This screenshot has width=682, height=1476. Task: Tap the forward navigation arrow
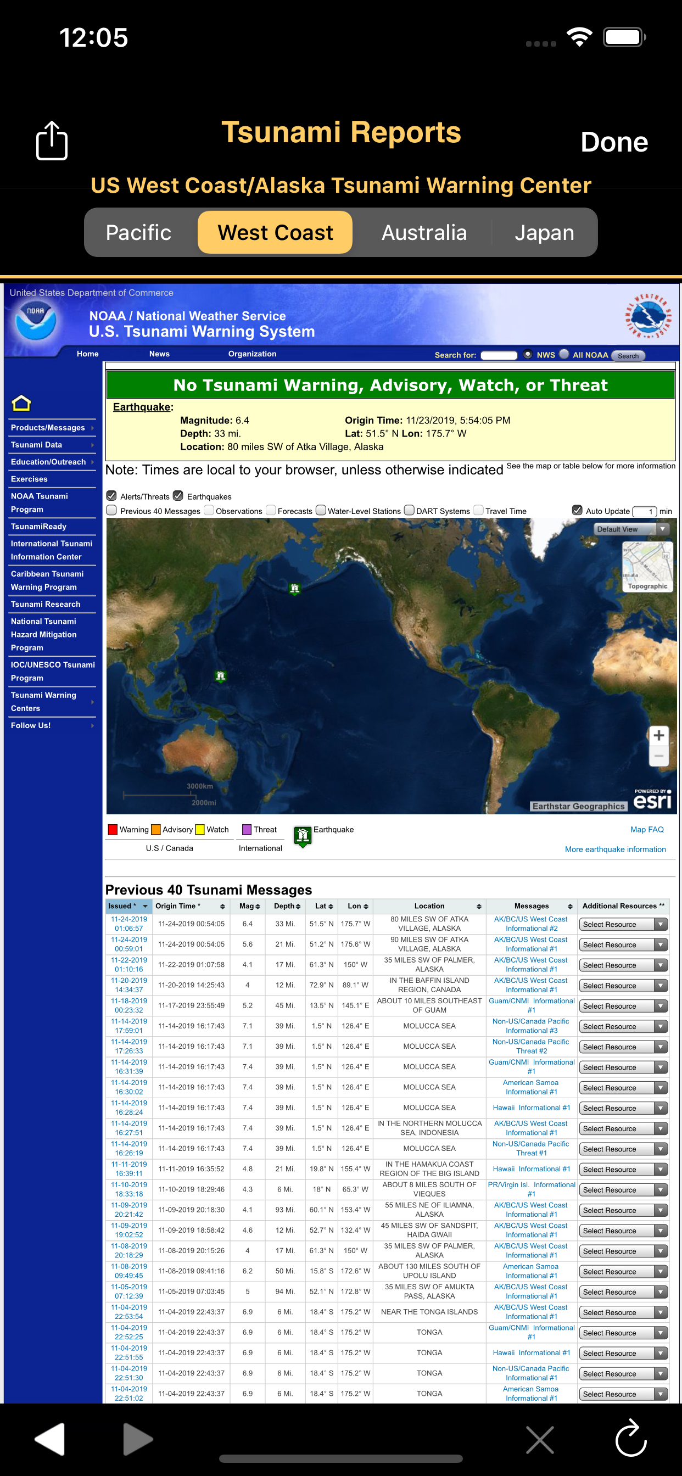tap(138, 1438)
